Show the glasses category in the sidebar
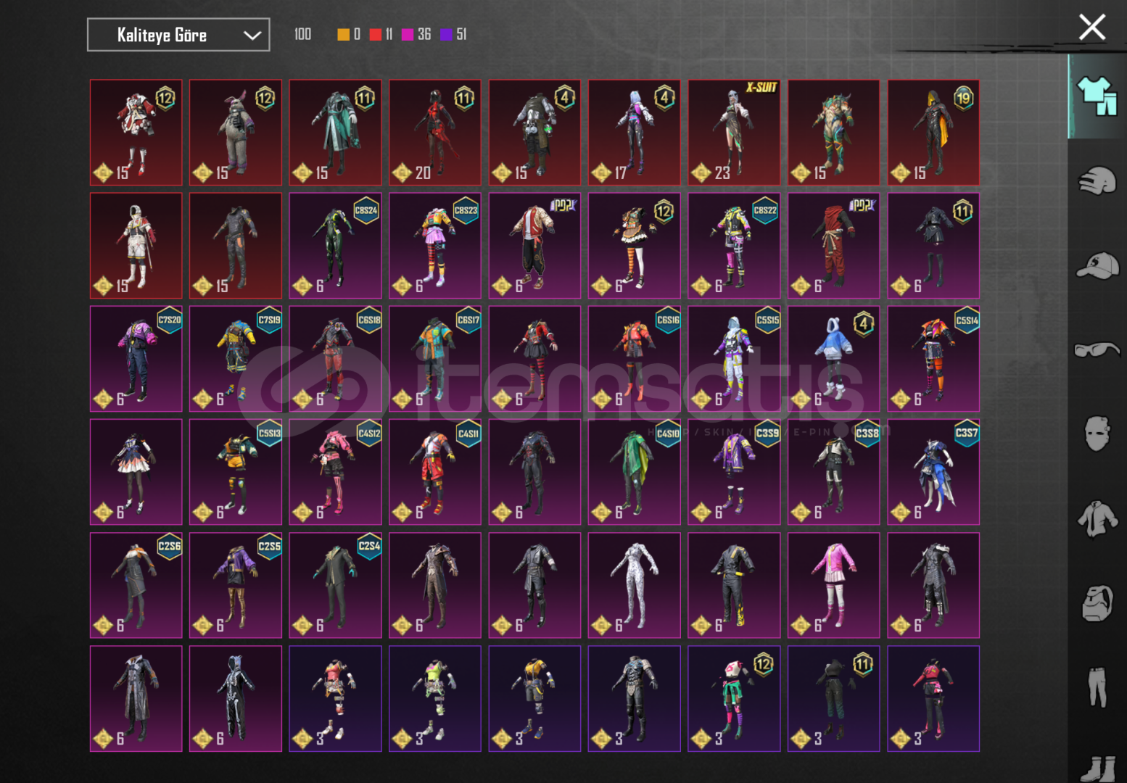1127x783 pixels. pos(1097,349)
